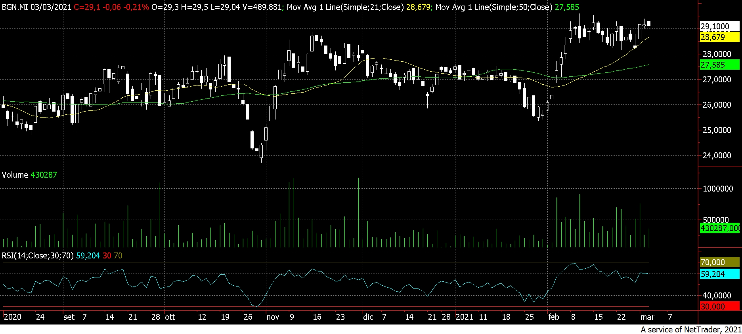Click the set month label on time axis
Screen dimensions: 742x334
point(69,317)
